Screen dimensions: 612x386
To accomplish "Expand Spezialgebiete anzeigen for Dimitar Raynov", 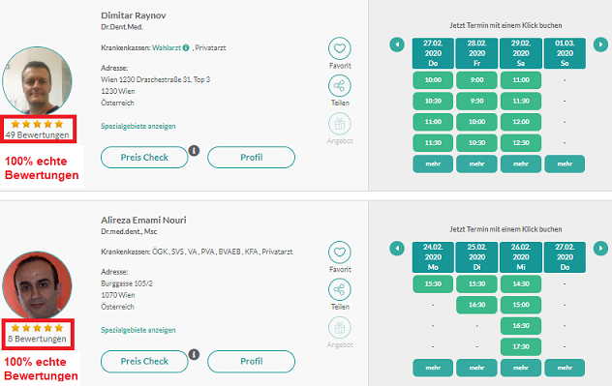I will tap(138, 126).
